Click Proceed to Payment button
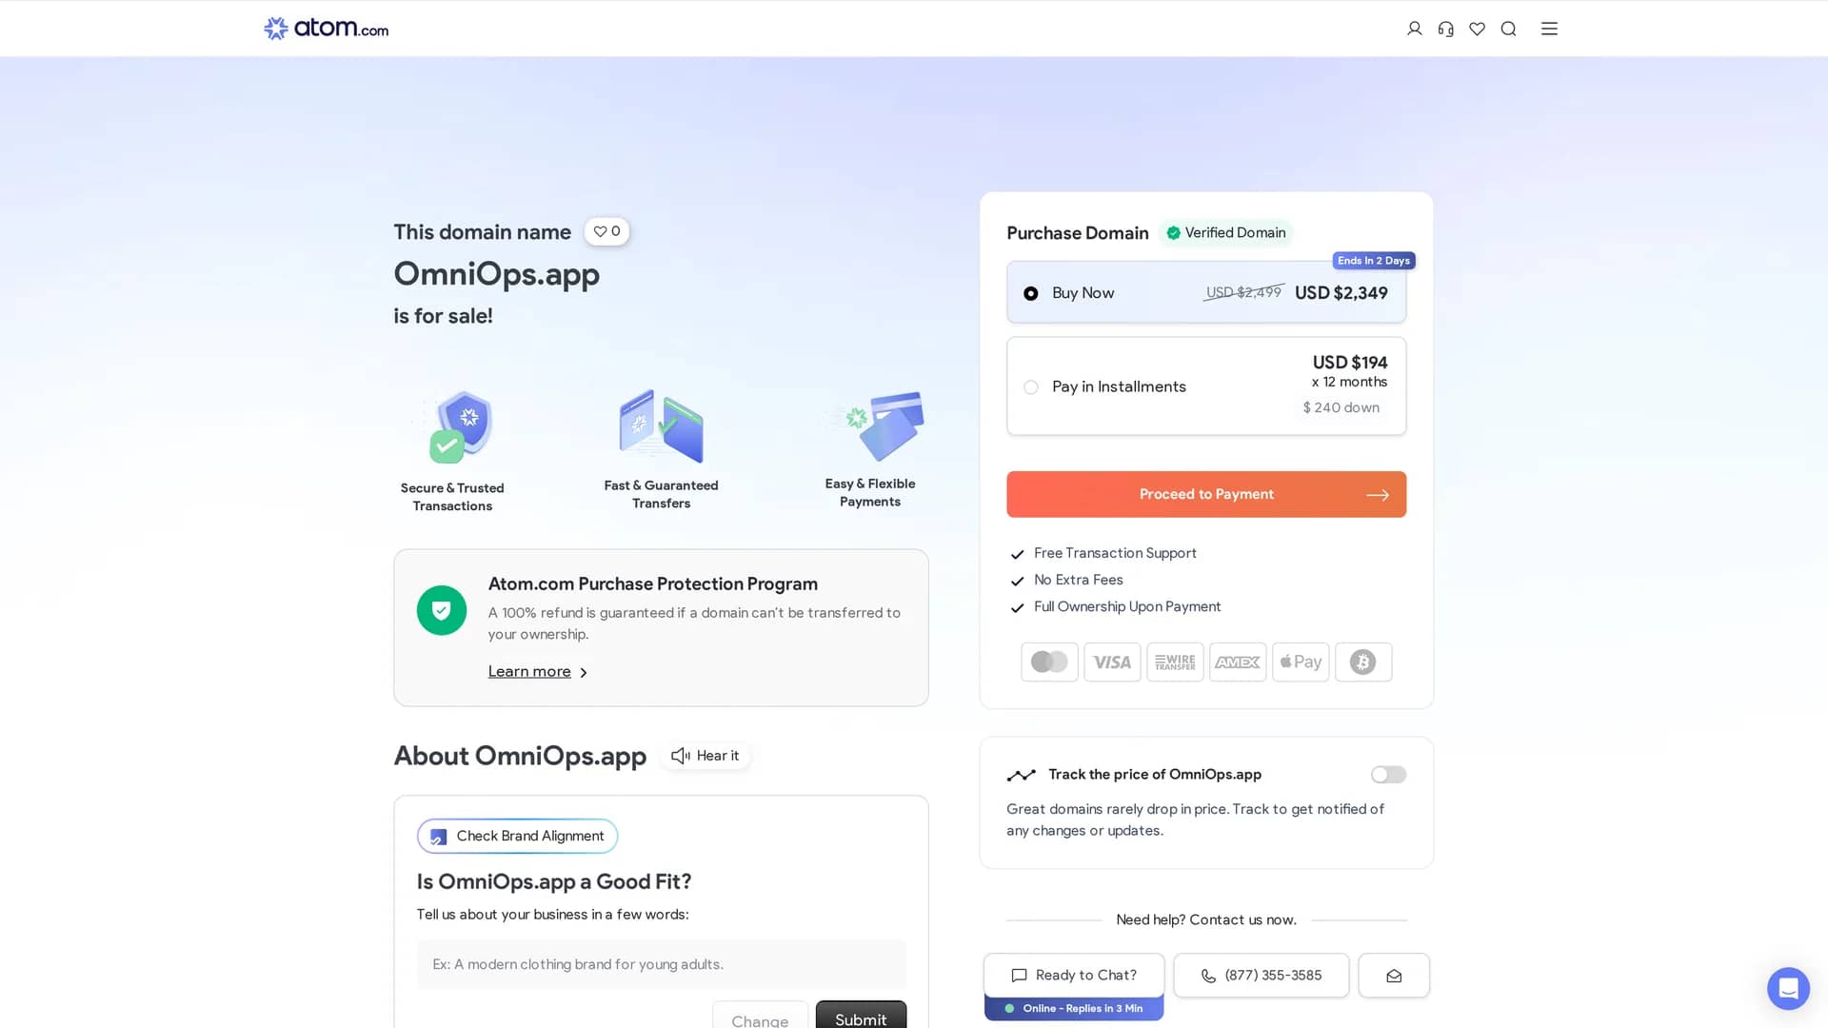1828x1028 pixels. tap(1206, 494)
